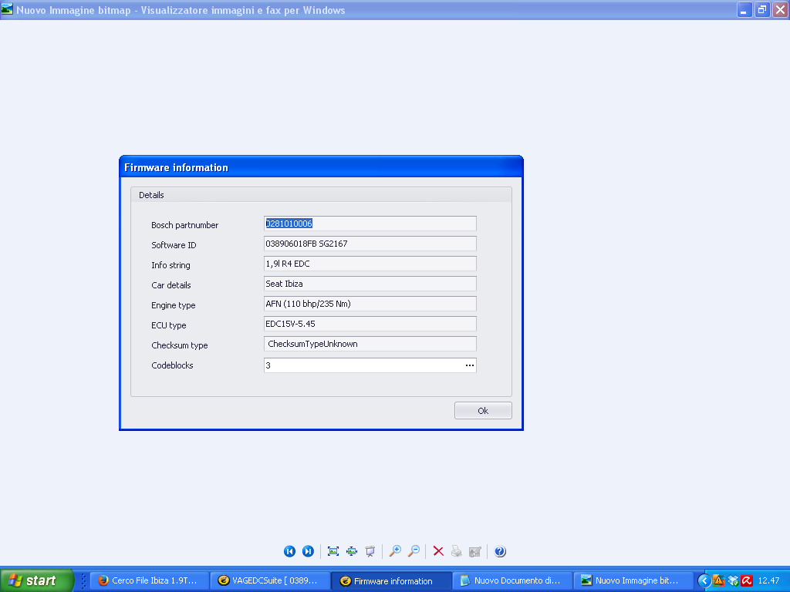This screenshot has height=592, width=790.
Task: Switch to the Firefox Cerco File Ibiza window
Action: [x=149, y=580]
